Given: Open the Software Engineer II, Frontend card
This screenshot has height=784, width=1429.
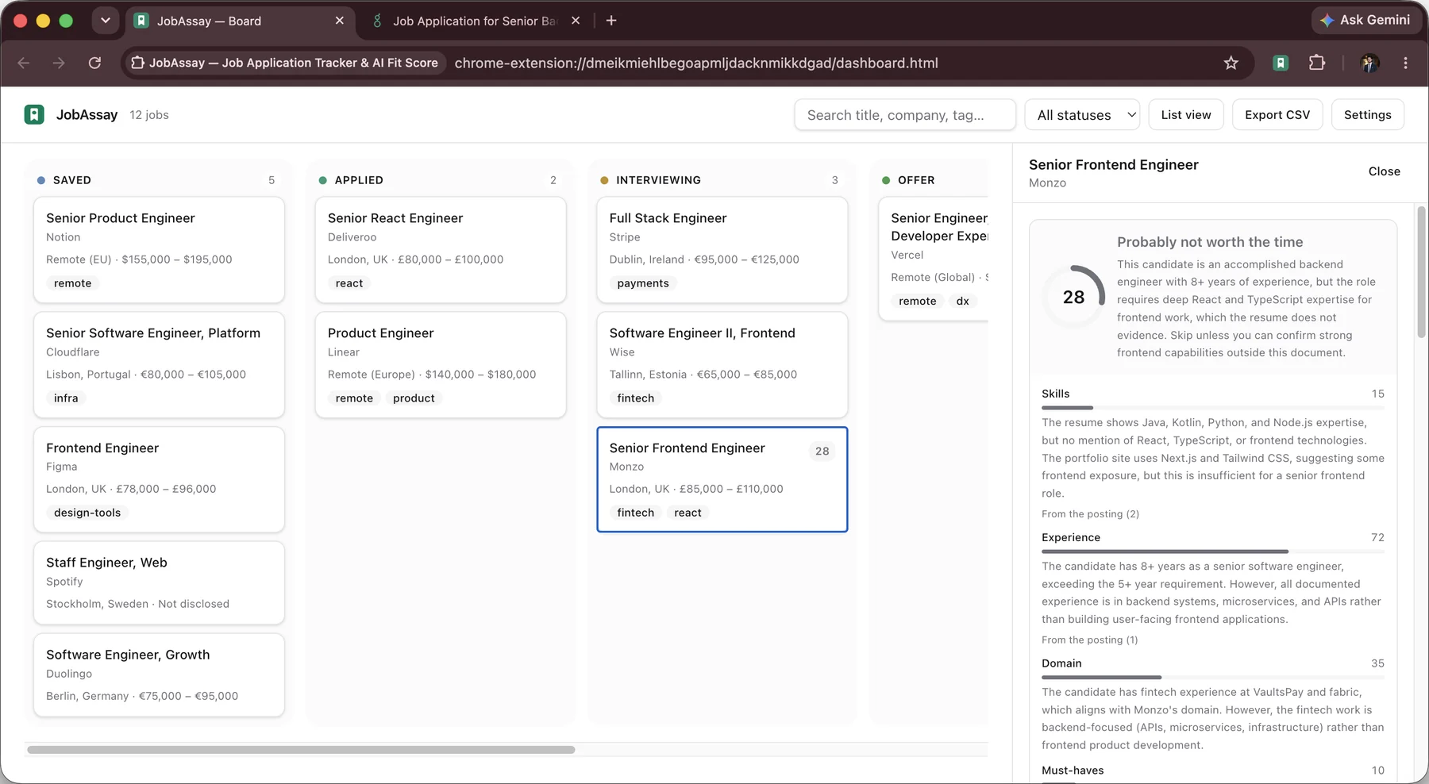Looking at the screenshot, I should click(x=722, y=365).
